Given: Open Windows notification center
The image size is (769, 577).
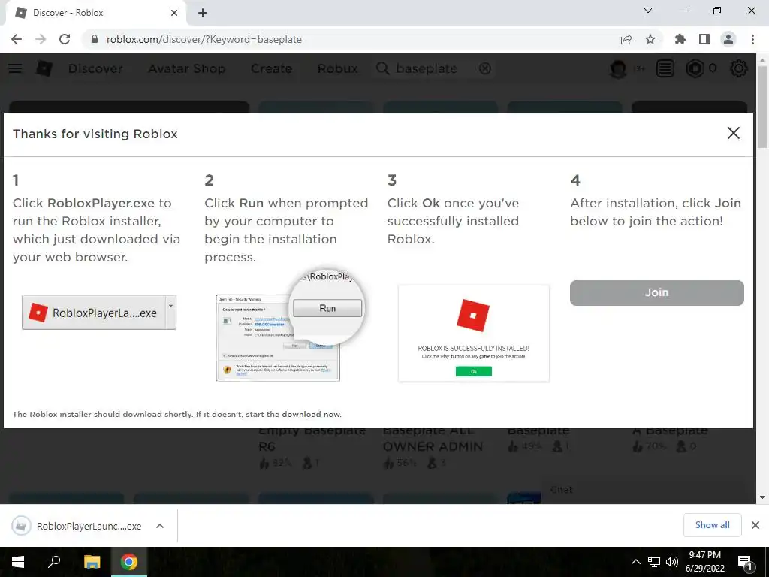Looking at the screenshot, I should (745, 562).
